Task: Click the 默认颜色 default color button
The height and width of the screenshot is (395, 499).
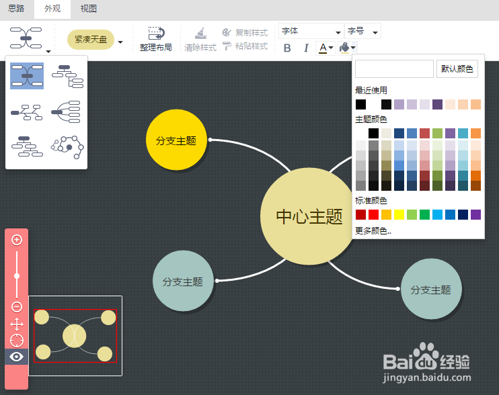Action: pos(457,69)
